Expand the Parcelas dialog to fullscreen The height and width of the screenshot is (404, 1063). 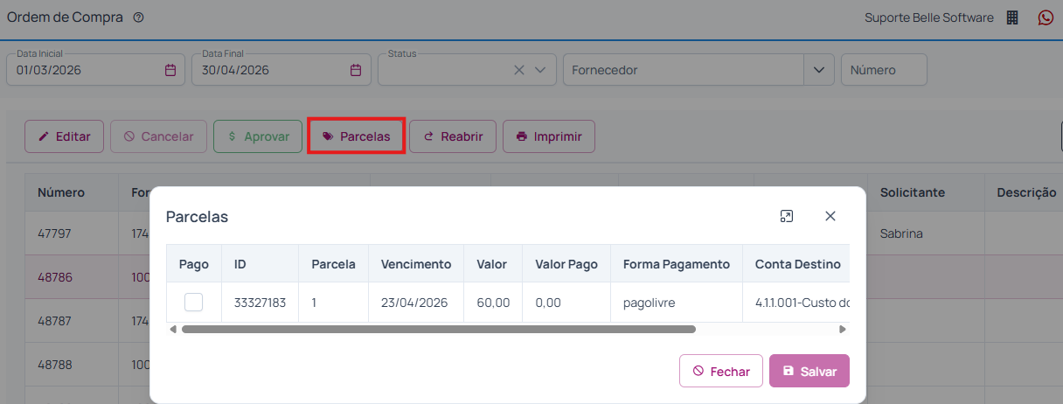coord(787,216)
